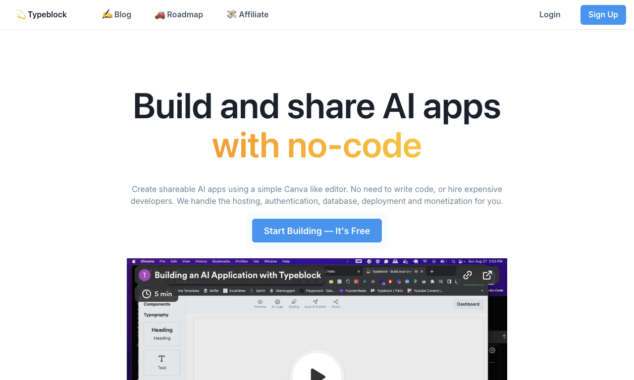Click the Sign Up button
Image resolution: width=634 pixels, height=380 pixels.
pos(603,15)
